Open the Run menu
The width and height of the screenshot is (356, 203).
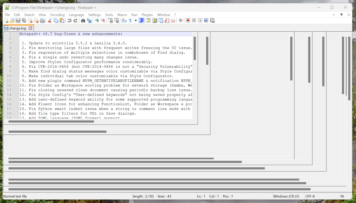point(134,15)
